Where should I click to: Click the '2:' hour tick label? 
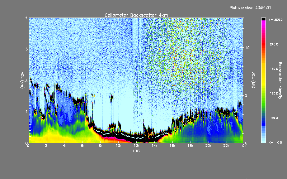(47, 146)
